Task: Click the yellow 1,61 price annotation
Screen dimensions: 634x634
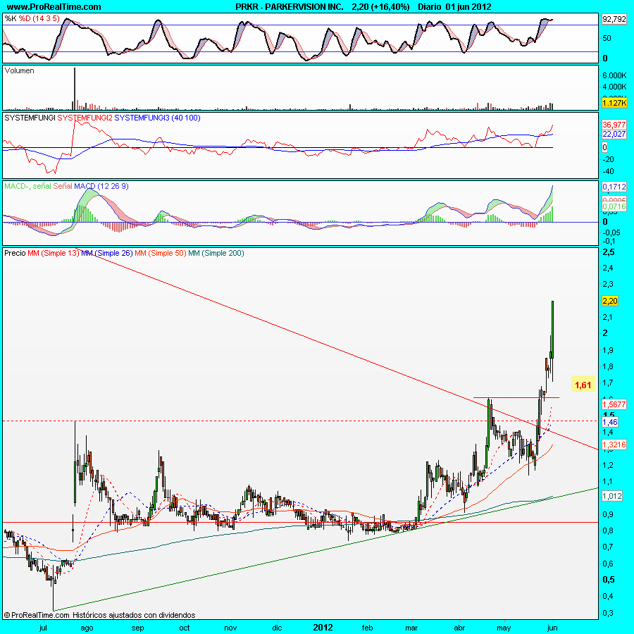Action: 583,385
